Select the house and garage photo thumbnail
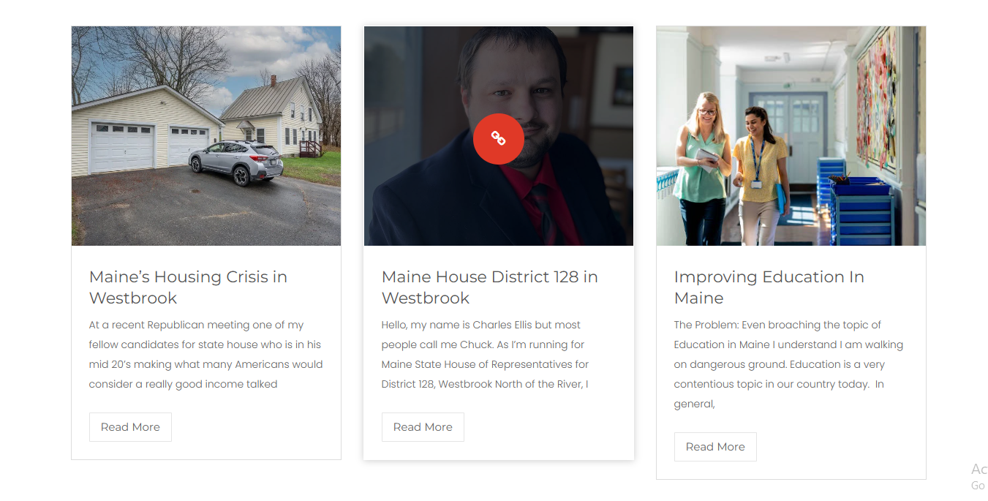This screenshot has width=988, height=501. point(206,136)
